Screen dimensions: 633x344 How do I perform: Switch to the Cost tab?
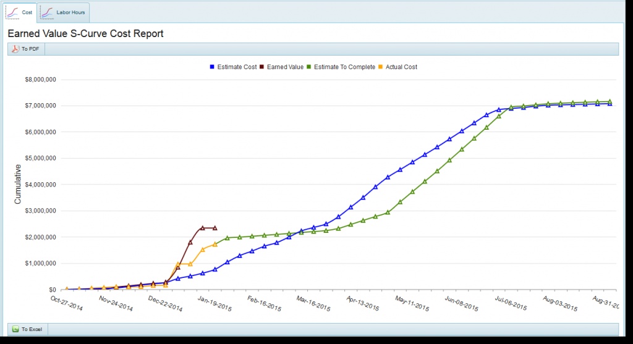(20, 12)
